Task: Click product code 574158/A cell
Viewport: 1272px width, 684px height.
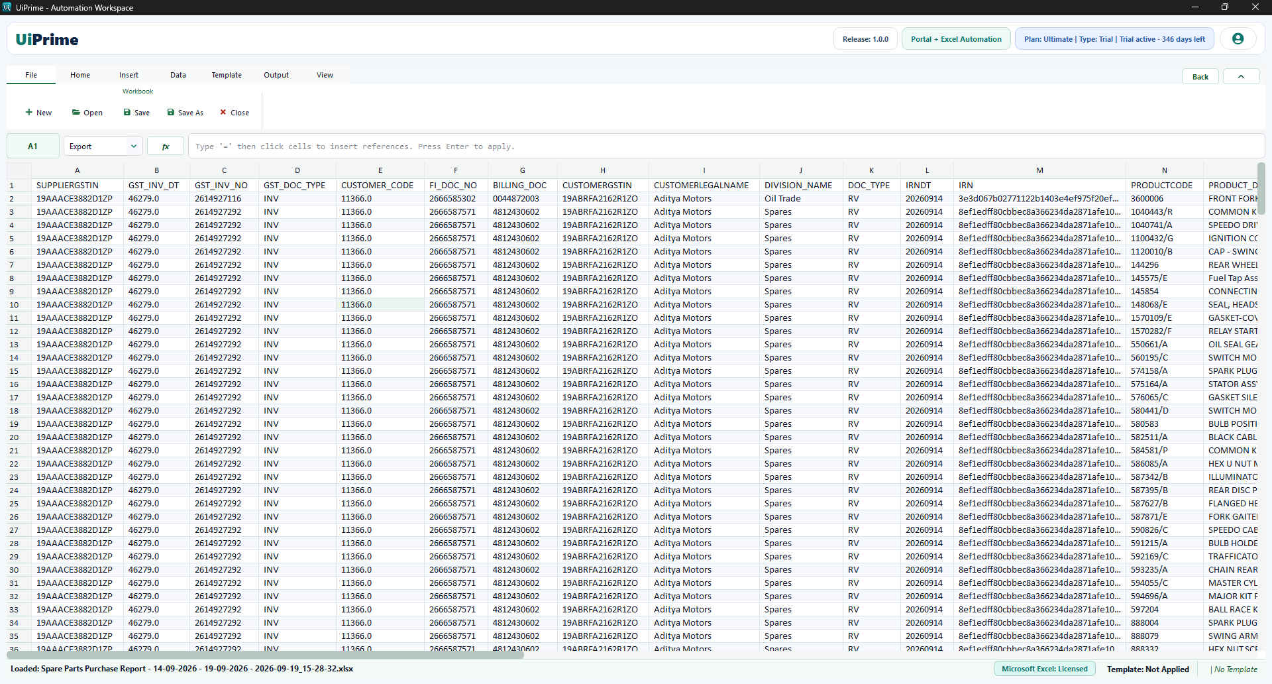Action: coord(1164,371)
